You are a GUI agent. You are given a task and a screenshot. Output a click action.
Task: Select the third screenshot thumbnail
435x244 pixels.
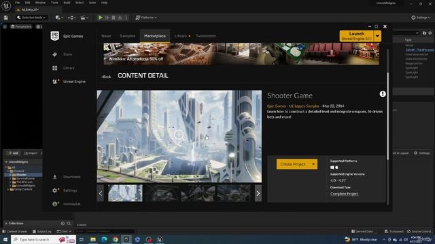click(198, 193)
